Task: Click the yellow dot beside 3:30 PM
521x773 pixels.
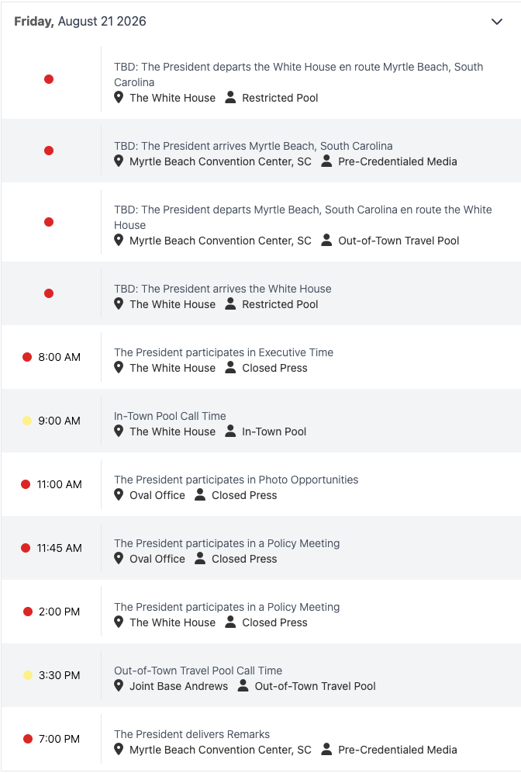Action: [x=28, y=675]
